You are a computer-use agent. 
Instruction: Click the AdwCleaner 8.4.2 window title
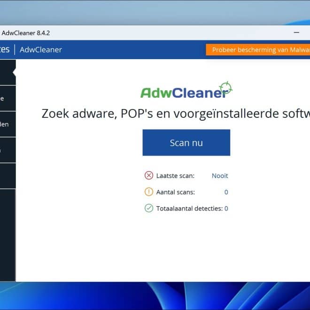[26, 33]
